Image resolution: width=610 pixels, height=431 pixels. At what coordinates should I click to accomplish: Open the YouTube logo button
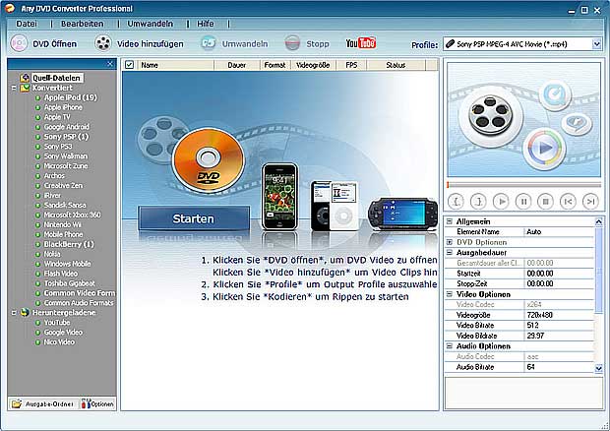point(361,43)
